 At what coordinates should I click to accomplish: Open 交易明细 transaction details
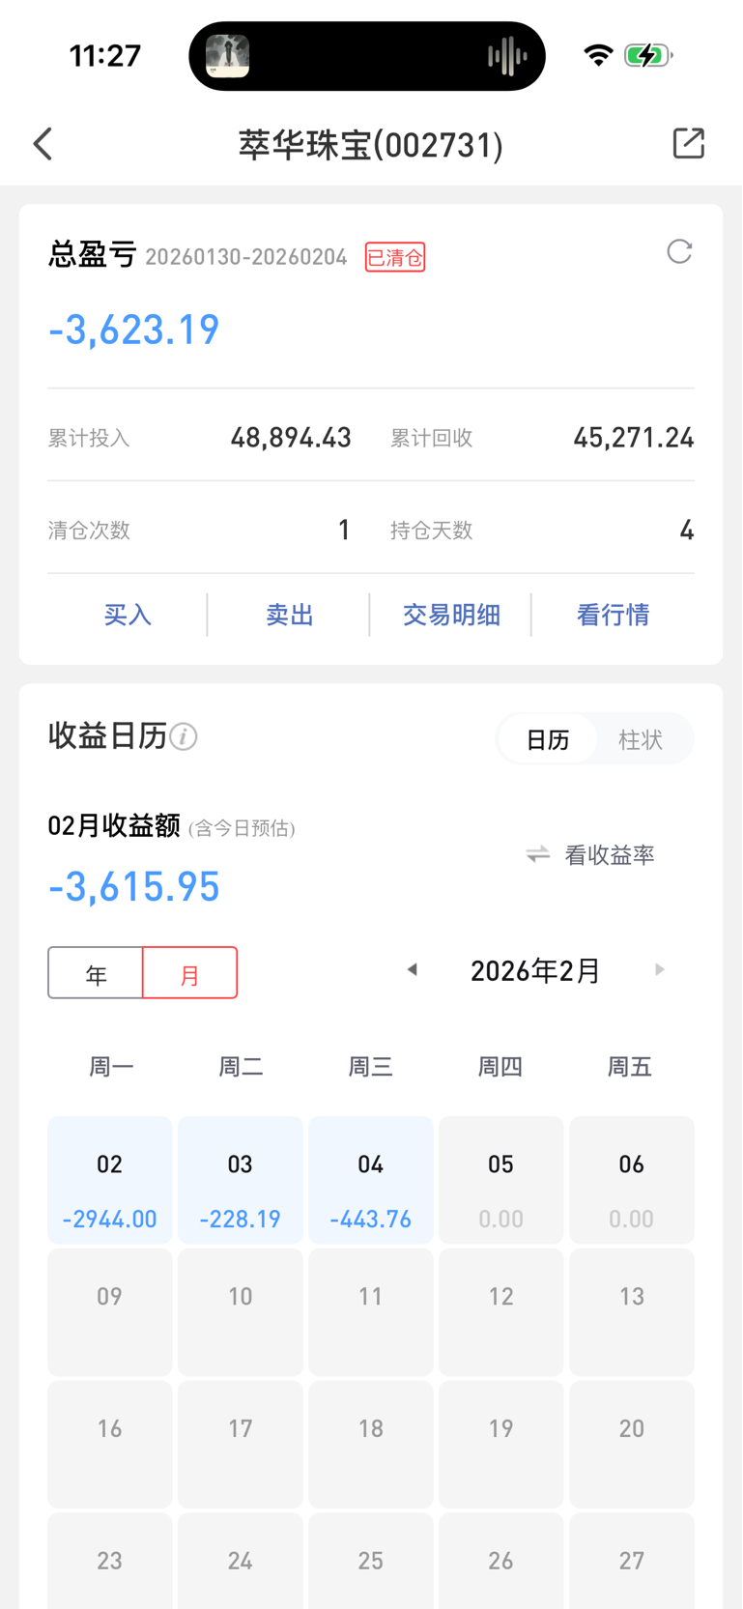pyautogui.click(x=451, y=615)
